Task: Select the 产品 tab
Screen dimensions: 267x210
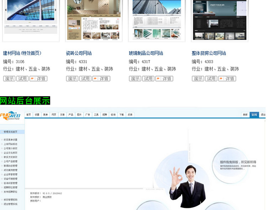Action: coord(71,115)
